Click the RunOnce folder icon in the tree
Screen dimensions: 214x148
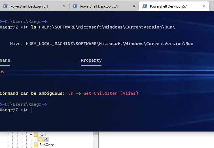pos(36,145)
